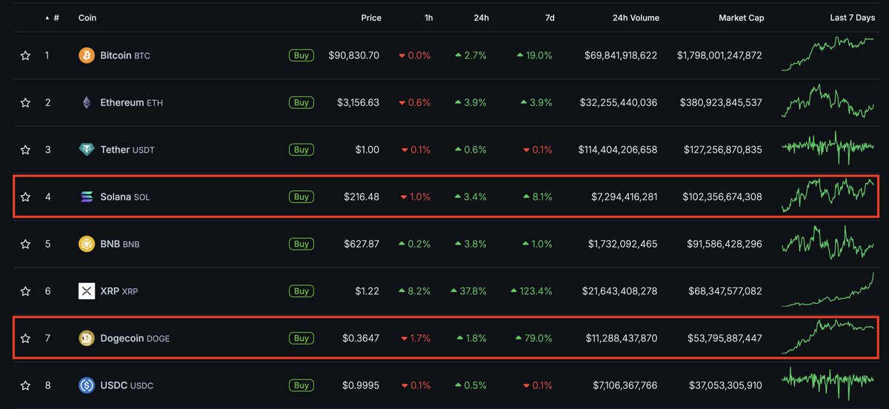Viewport: 889px width, 409px height.
Task: Click Buy button for XRP
Action: pos(302,291)
